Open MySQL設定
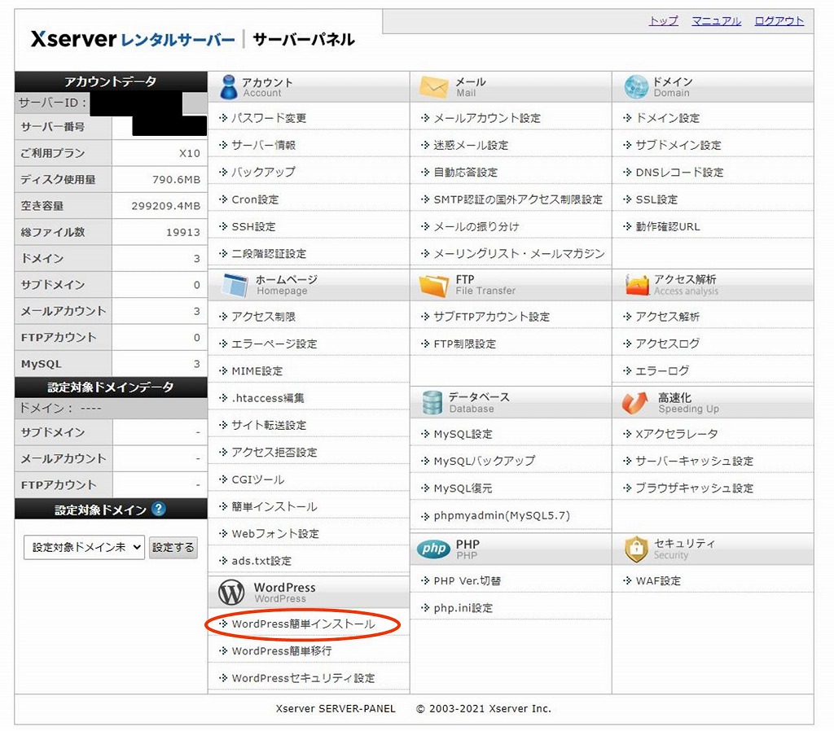The width and height of the screenshot is (834, 731). (x=463, y=435)
